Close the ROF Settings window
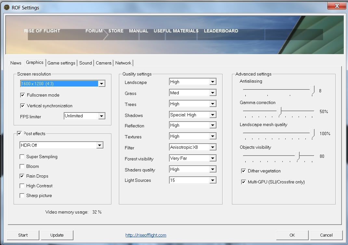The width and height of the screenshot is (348, 245). pos(337,6)
